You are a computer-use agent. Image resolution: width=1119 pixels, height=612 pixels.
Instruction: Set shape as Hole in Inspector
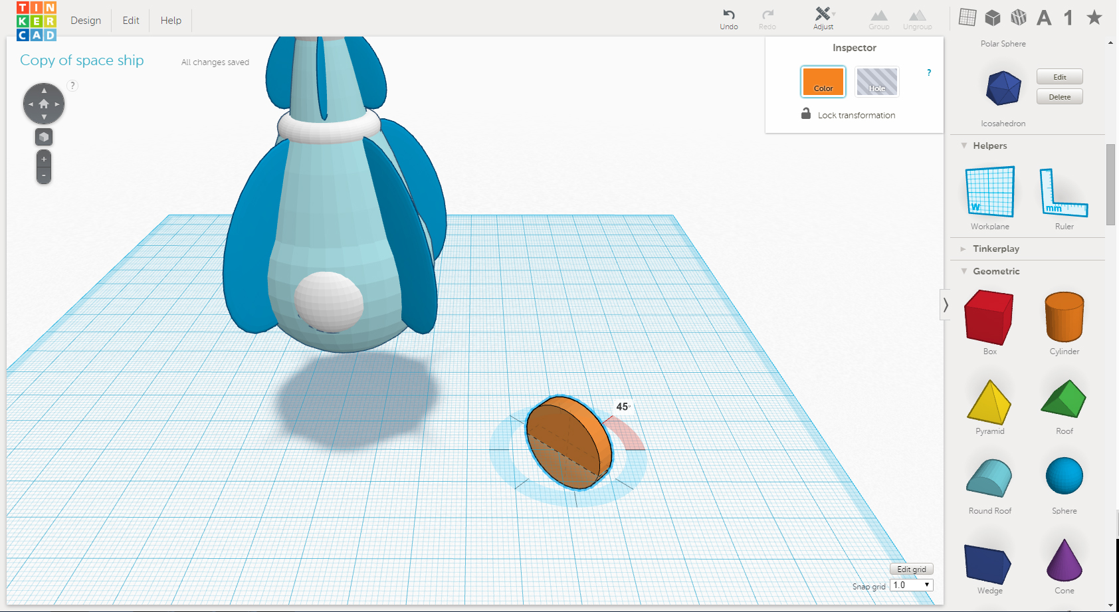(877, 82)
